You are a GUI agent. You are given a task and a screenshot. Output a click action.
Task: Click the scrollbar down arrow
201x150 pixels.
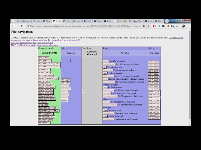[190, 124]
